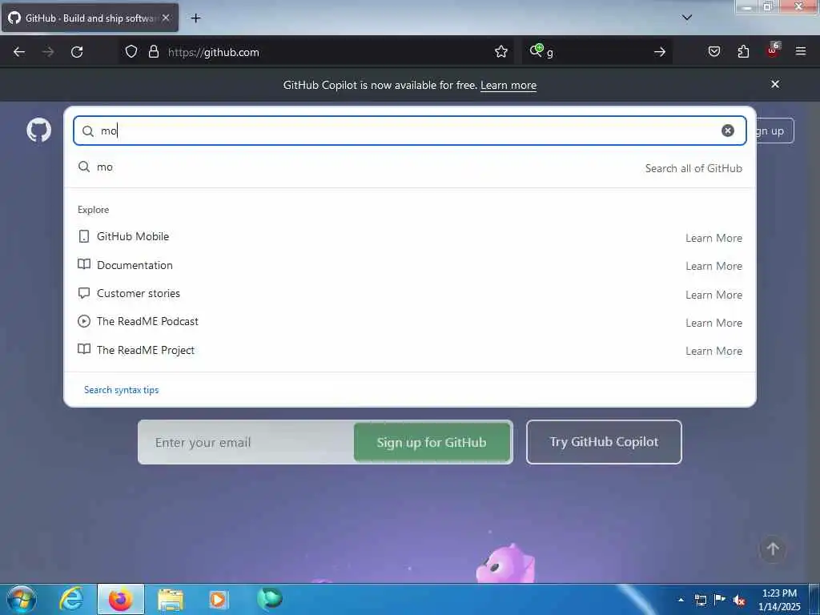
Task: Launch Internet Explorer from the taskbar
Action: pyautogui.click(x=71, y=599)
